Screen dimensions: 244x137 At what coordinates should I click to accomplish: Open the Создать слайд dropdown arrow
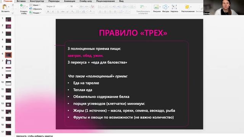(x=27, y=7)
